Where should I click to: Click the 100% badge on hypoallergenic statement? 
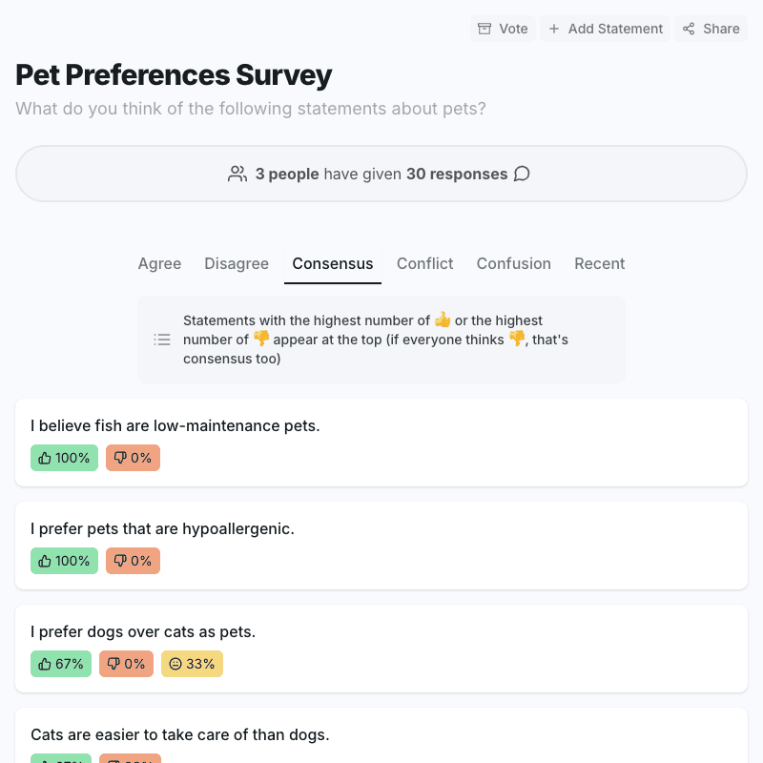64,561
